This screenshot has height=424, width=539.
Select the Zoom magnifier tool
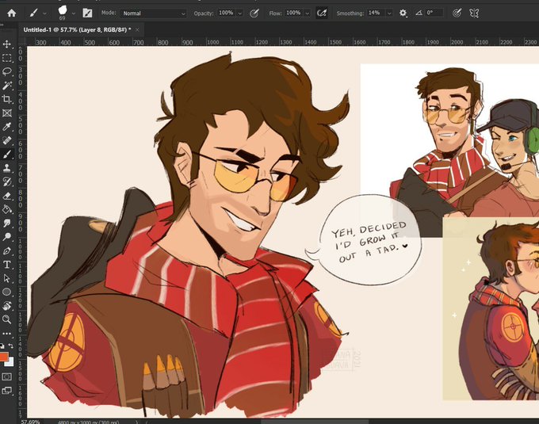6,319
